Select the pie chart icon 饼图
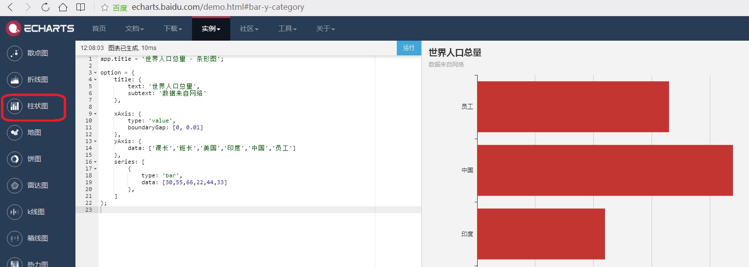The image size is (749, 267). [x=15, y=159]
